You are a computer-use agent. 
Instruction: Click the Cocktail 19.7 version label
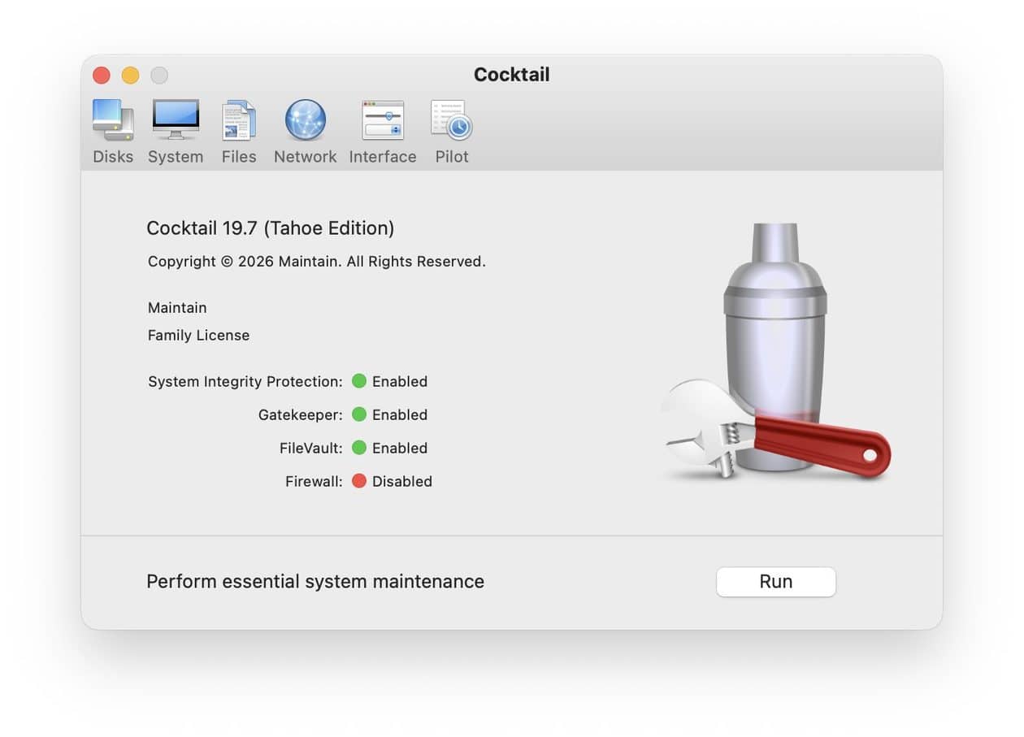tap(270, 228)
